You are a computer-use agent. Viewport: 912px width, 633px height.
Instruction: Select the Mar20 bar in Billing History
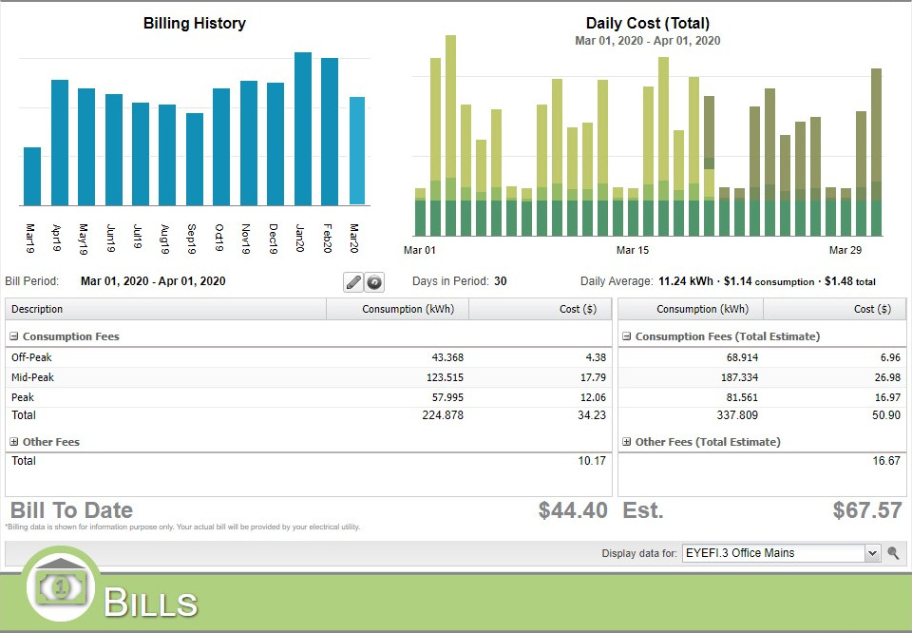[356, 151]
